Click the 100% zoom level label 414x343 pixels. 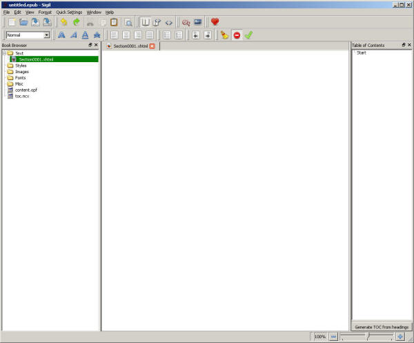coord(320,337)
